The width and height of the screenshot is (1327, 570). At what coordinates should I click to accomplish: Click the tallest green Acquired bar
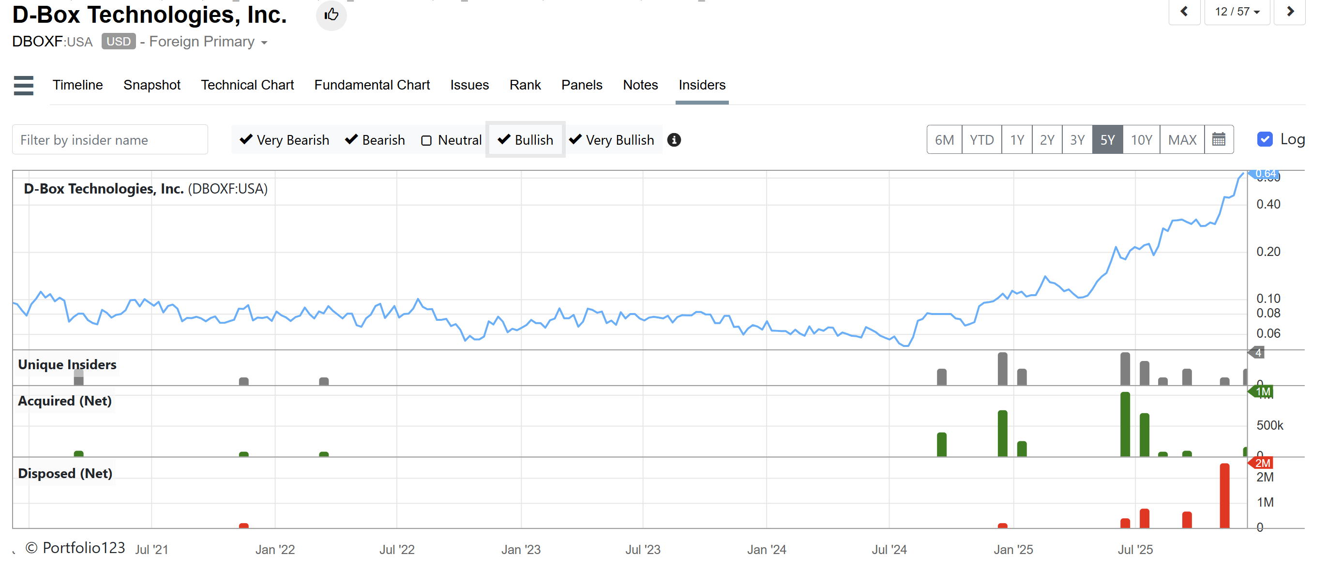[x=1125, y=424]
